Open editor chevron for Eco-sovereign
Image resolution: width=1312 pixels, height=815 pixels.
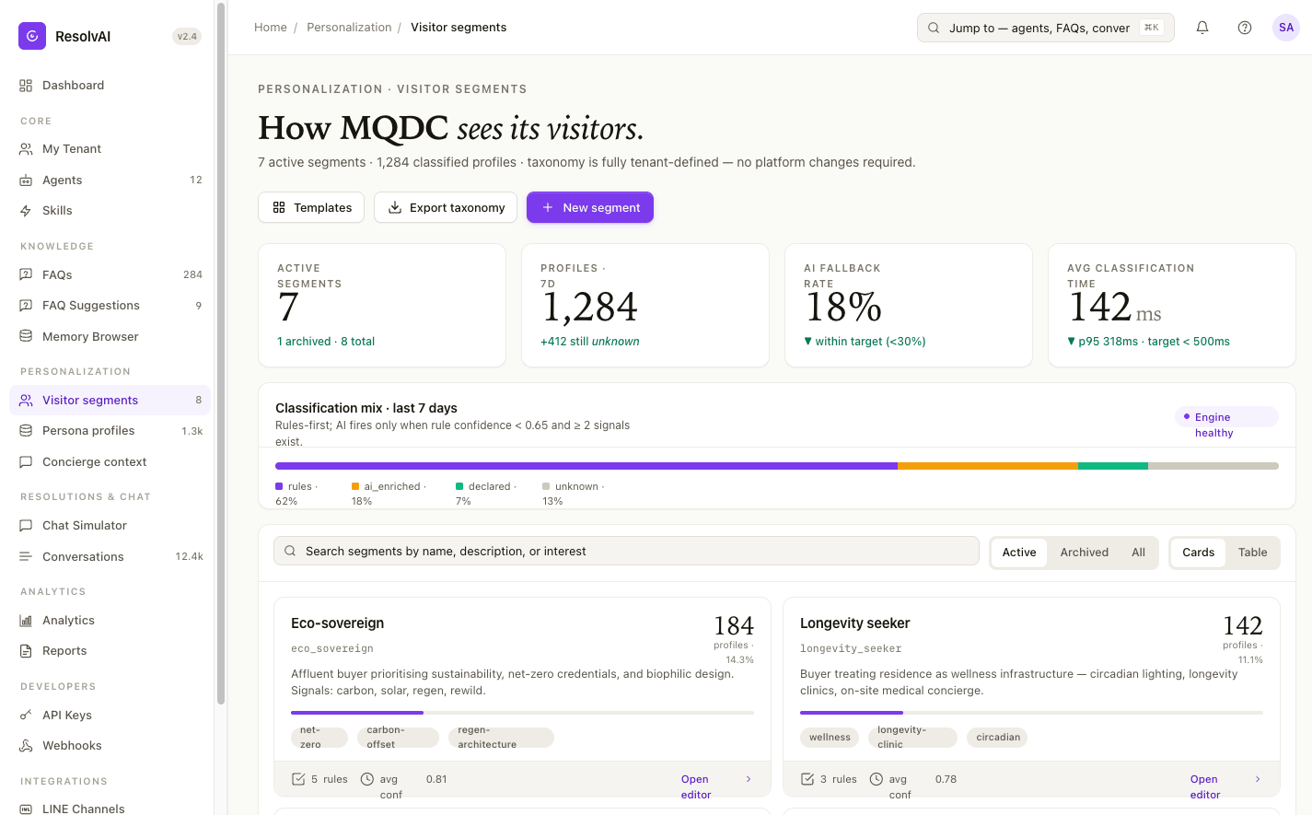(749, 779)
